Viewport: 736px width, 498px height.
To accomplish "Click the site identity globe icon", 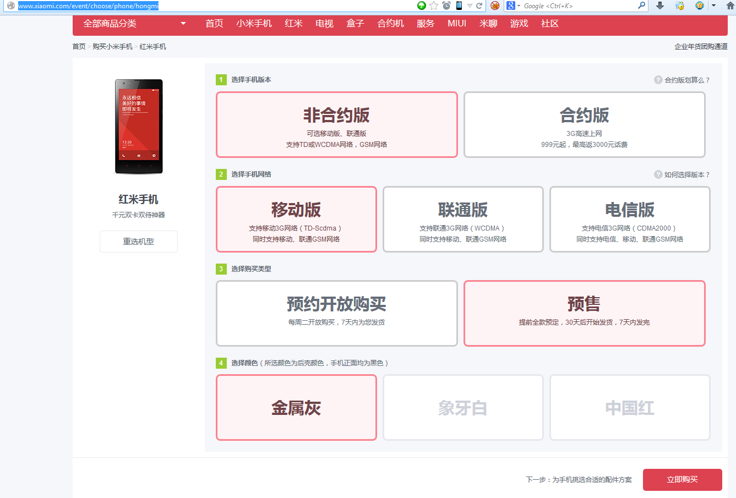I will pos(10,6).
